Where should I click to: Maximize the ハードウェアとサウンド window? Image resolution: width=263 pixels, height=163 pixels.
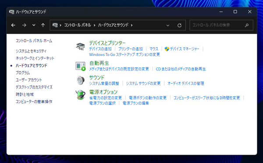point(235,12)
